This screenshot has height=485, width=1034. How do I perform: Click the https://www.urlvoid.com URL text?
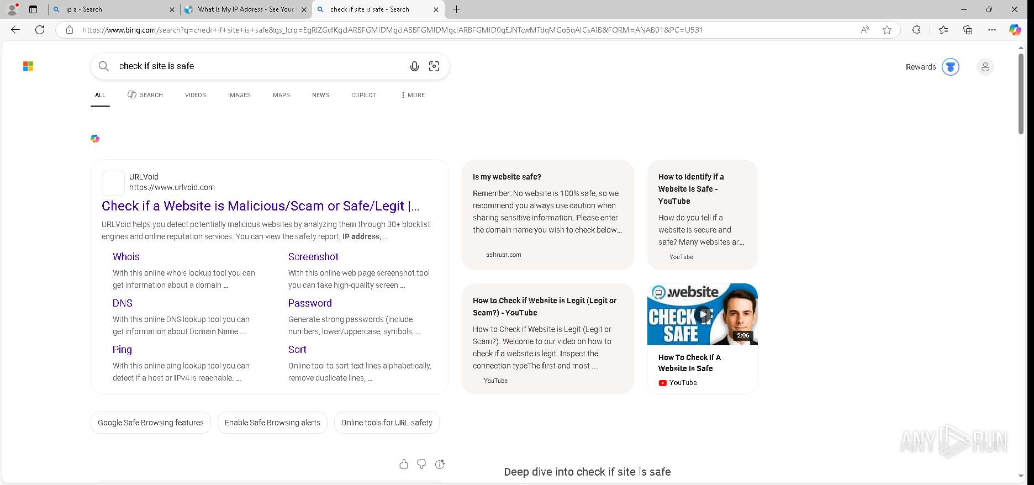click(172, 187)
